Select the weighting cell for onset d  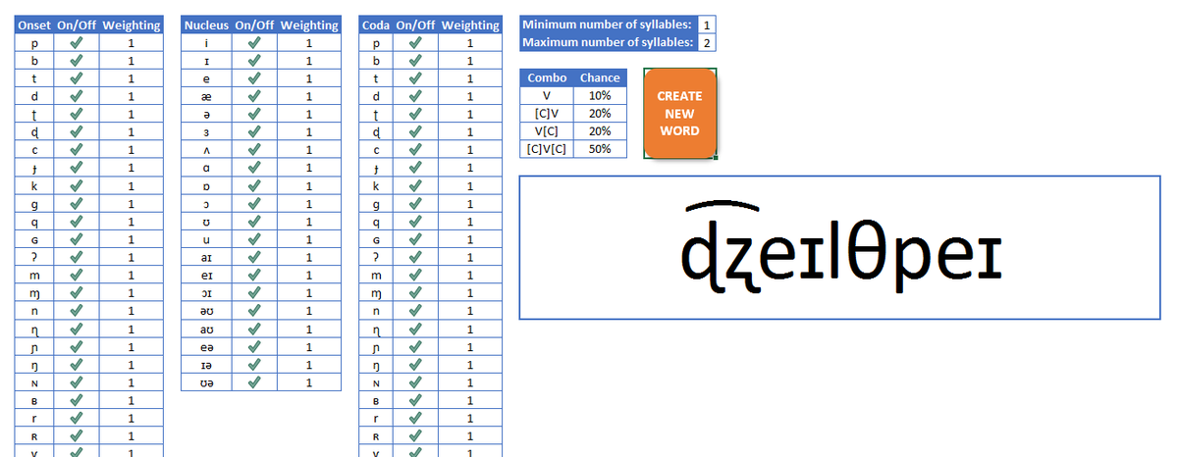[131, 96]
